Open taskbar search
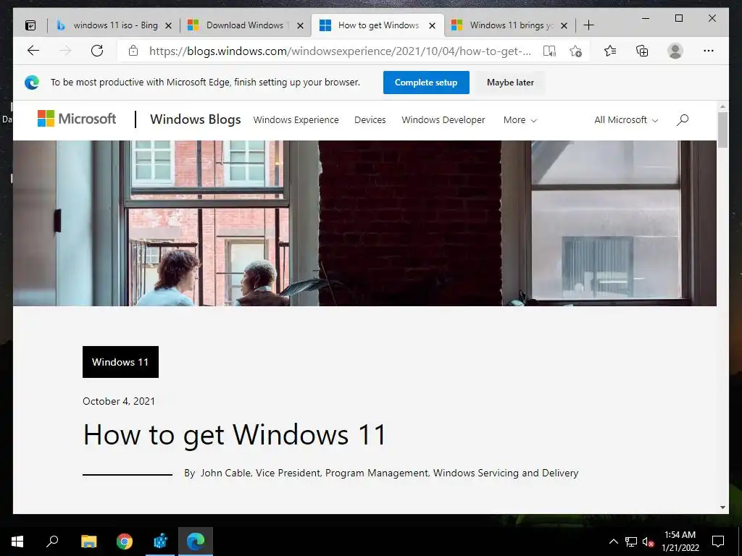Image resolution: width=742 pixels, height=556 pixels. [x=52, y=542]
